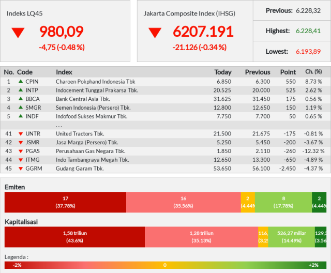This screenshot has width=331, height=273.
Task: Click the red down arrow beside Jakarta Composite Index
Action: (155, 33)
